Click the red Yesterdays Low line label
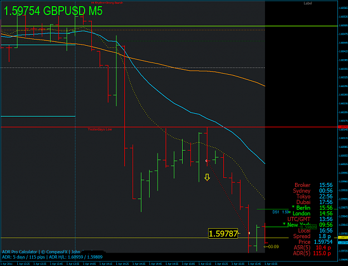348x266 pixels. [x=100, y=129]
